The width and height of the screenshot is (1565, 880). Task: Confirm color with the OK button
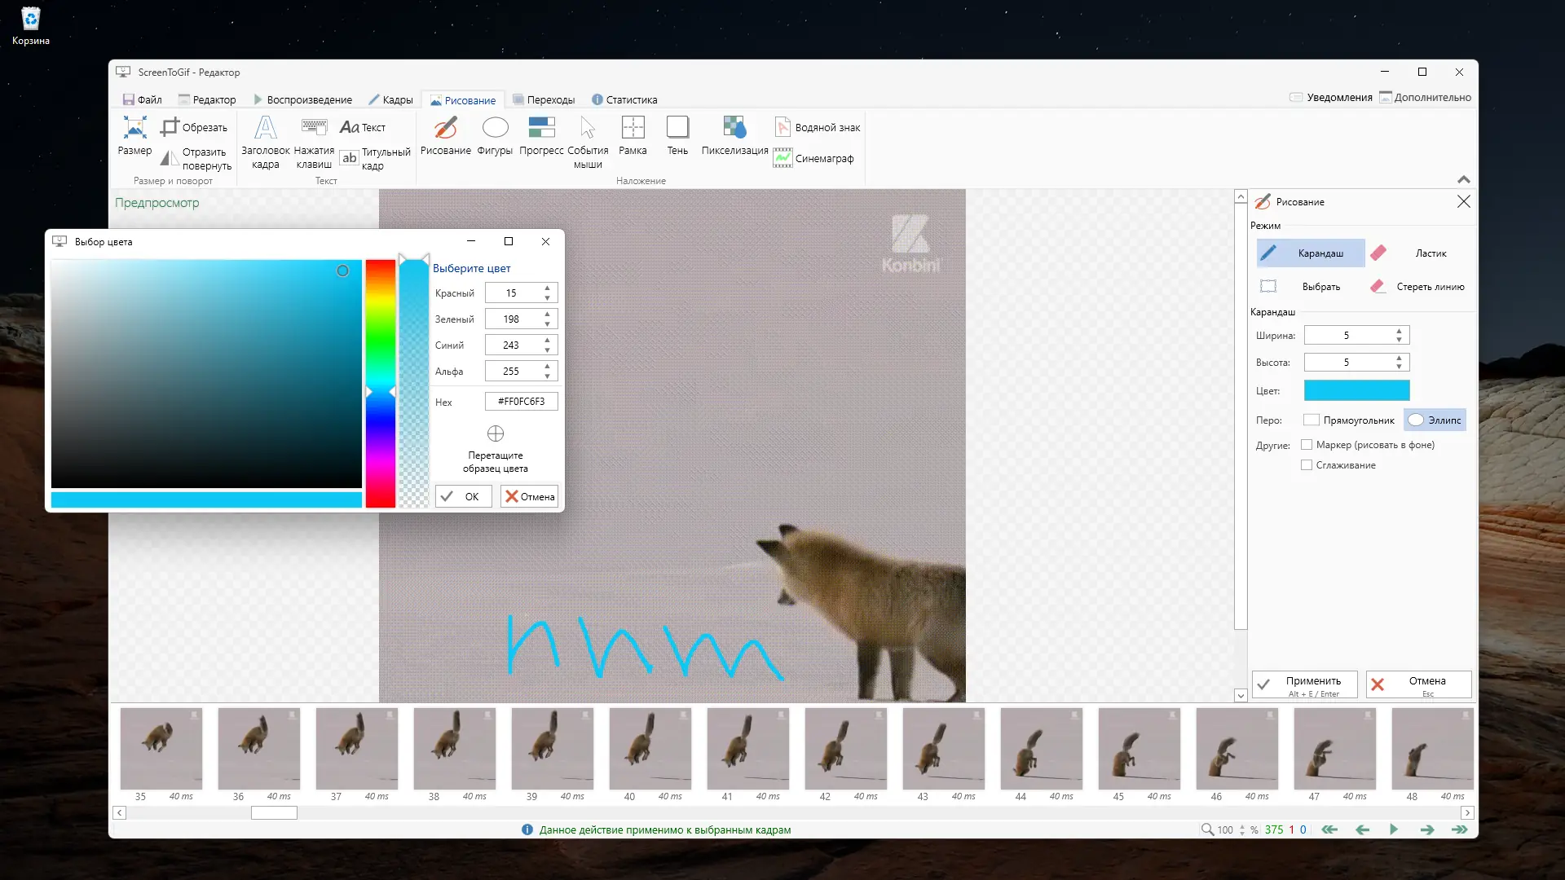463,497
